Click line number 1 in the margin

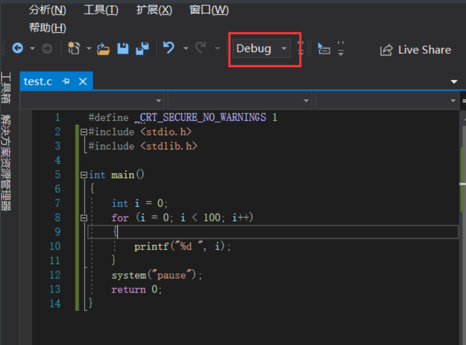[58, 117]
